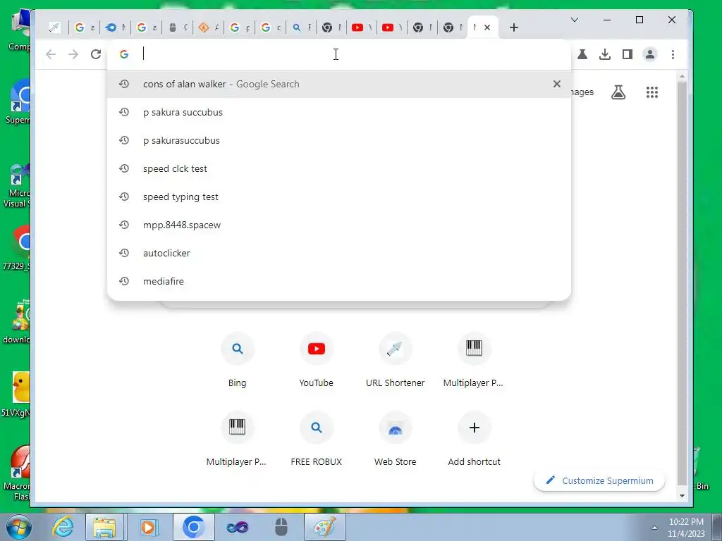Viewport: 722px width, 541px height.
Task: Switch to the Google tab labeled 'c'
Action: coord(270,27)
